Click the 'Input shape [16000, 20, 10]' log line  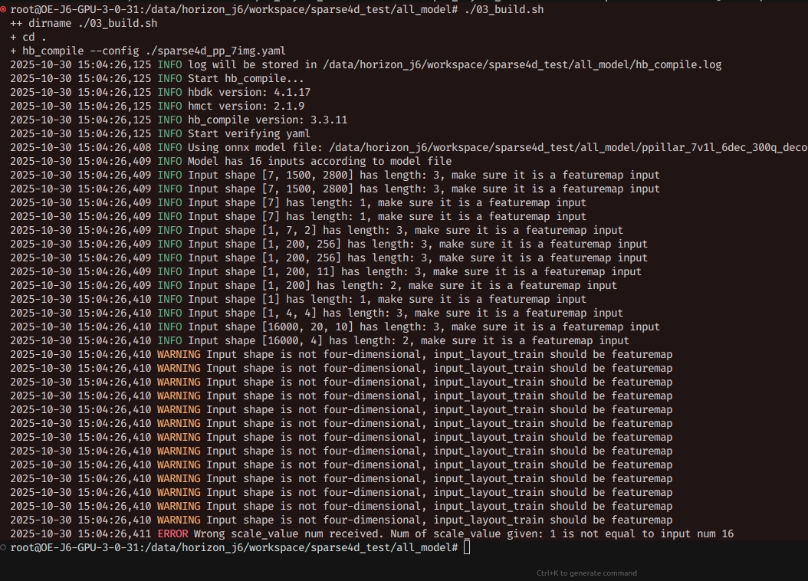(424, 327)
